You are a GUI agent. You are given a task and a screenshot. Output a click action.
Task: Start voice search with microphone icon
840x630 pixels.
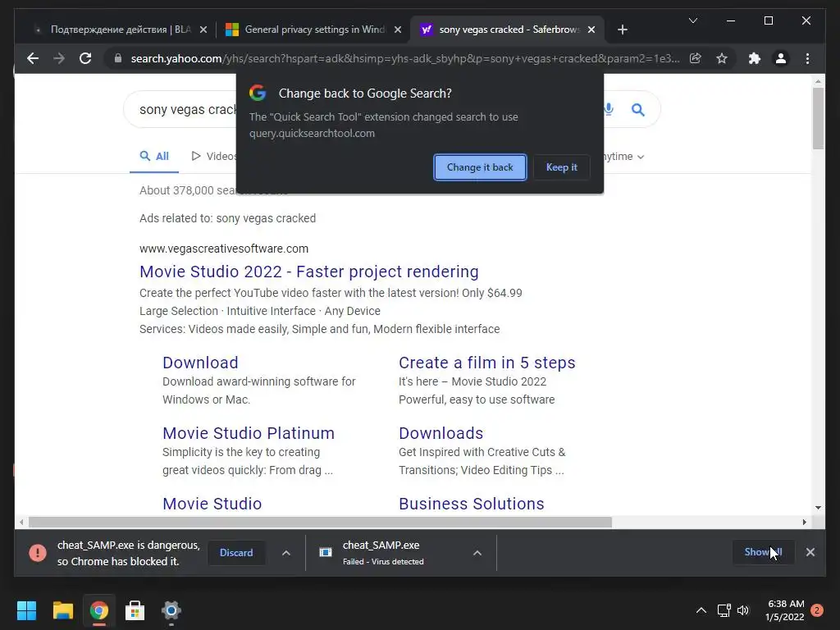(609, 109)
